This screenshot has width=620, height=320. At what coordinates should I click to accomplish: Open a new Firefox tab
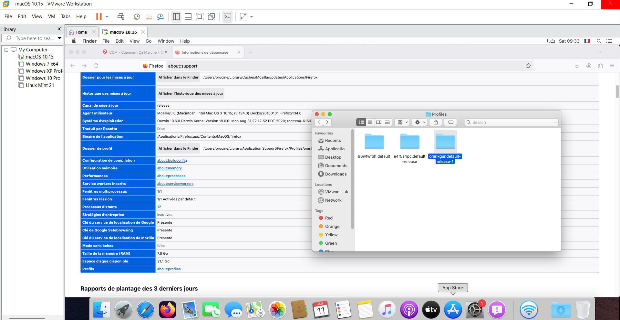click(x=251, y=52)
